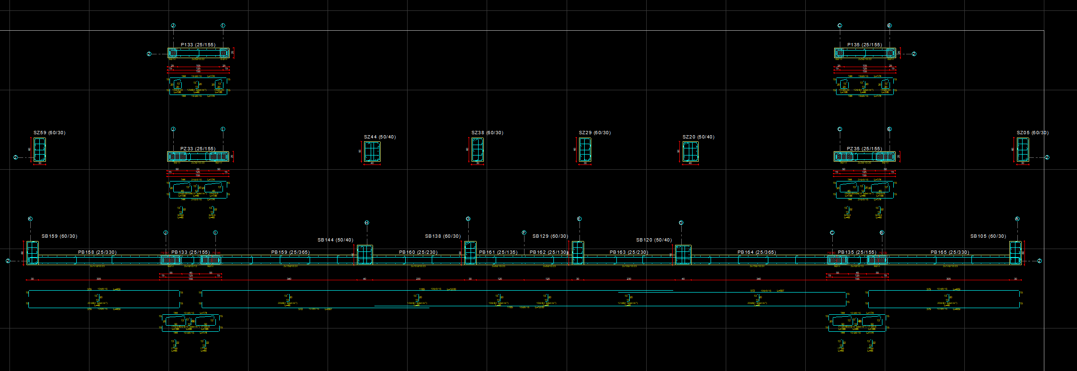The width and height of the screenshot is (1077, 371).
Task: Click the PB158 (25/330) wall label
Action: pyautogui.click(x=97, y=252)
